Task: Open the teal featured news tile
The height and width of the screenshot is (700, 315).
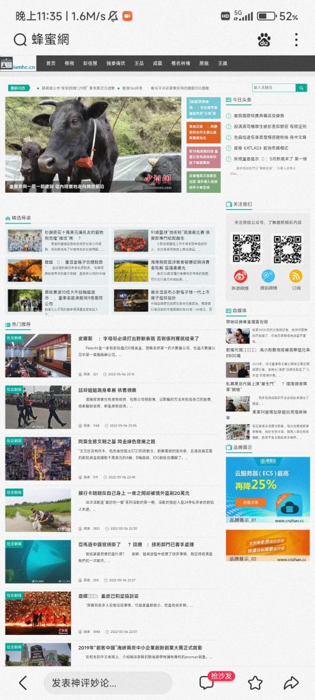Action: coord(204,108)
